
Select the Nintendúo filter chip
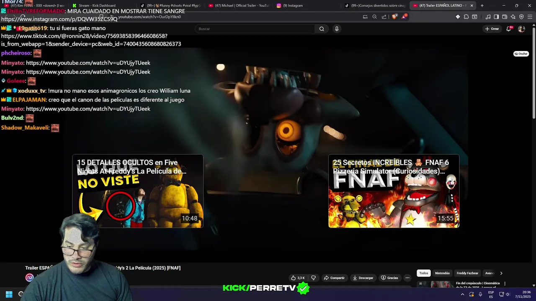click(442, 273)
